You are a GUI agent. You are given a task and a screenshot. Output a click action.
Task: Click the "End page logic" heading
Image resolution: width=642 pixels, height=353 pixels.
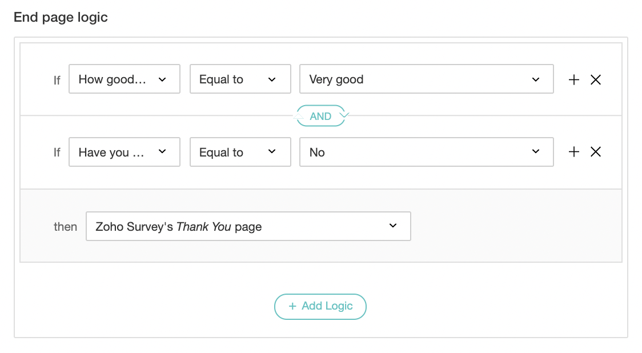(x=61, y=17)
